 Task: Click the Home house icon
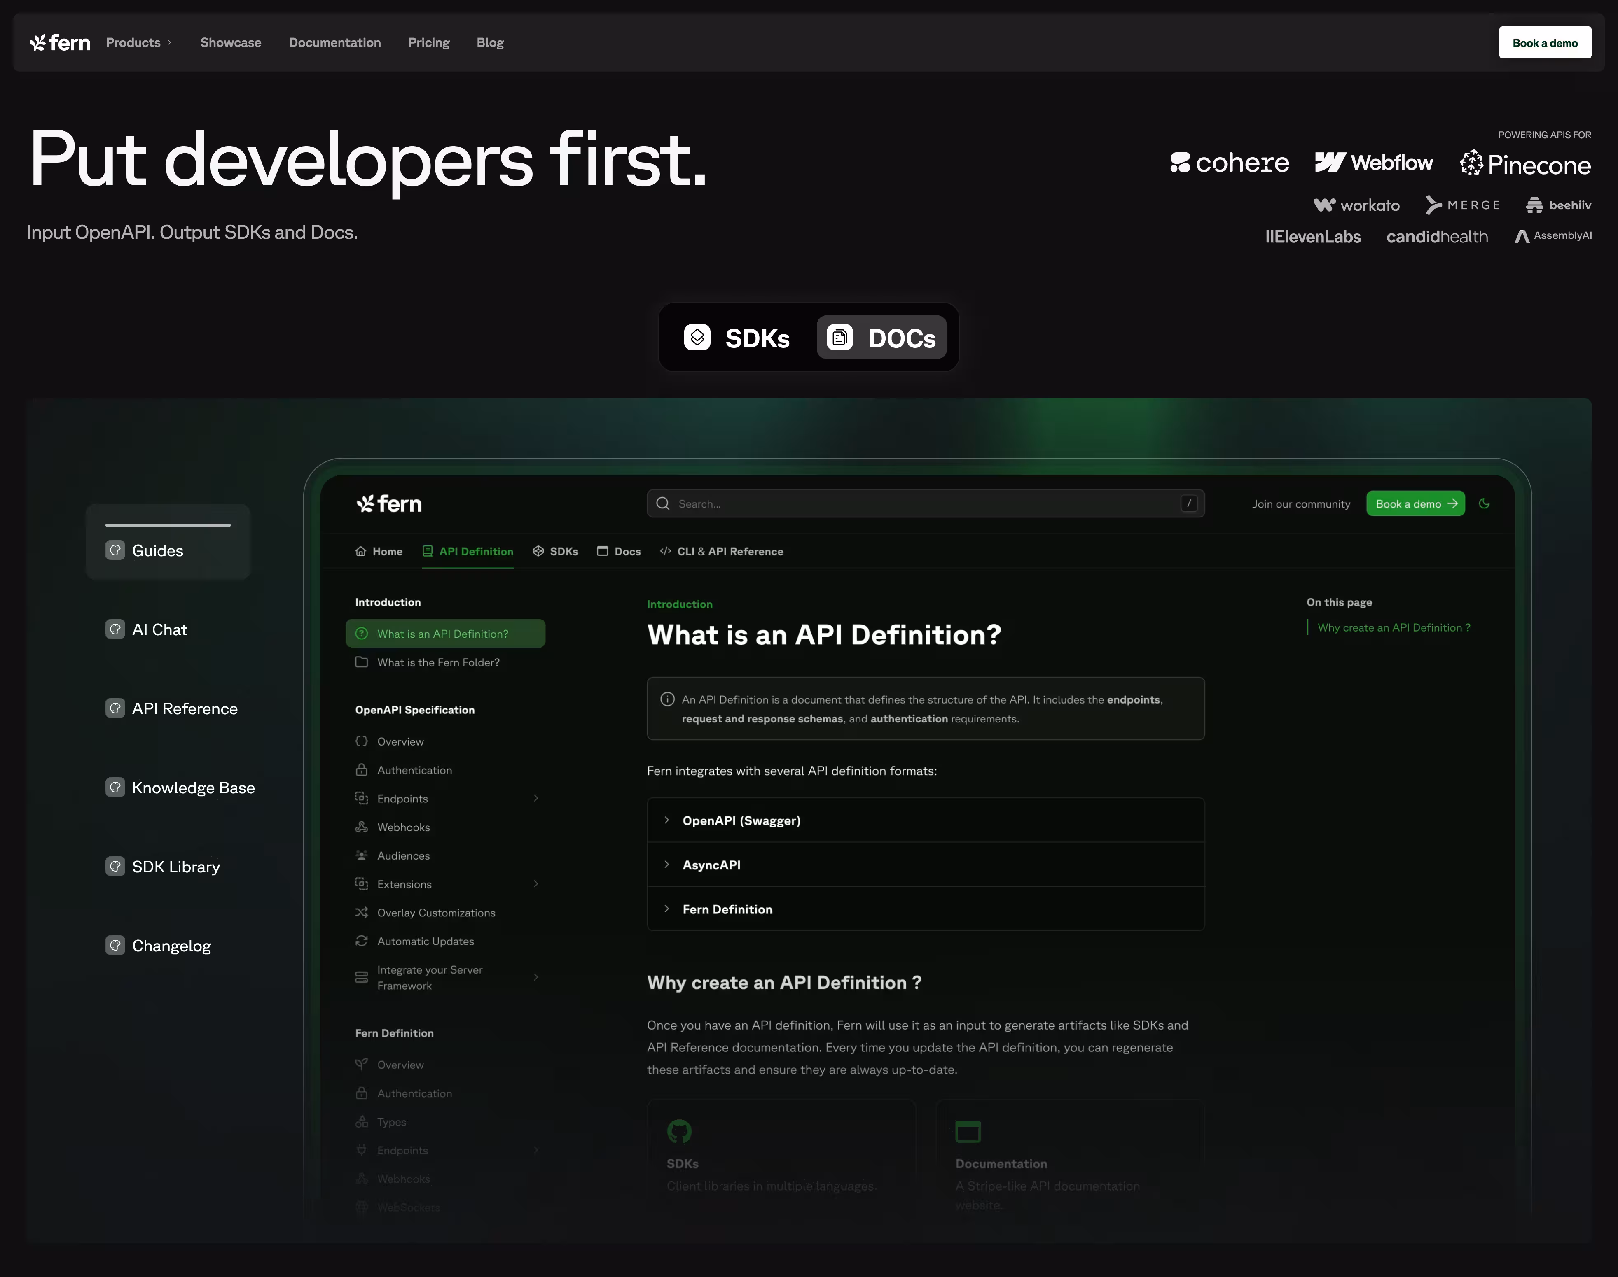pyautogui.click(x=360, y=551)
